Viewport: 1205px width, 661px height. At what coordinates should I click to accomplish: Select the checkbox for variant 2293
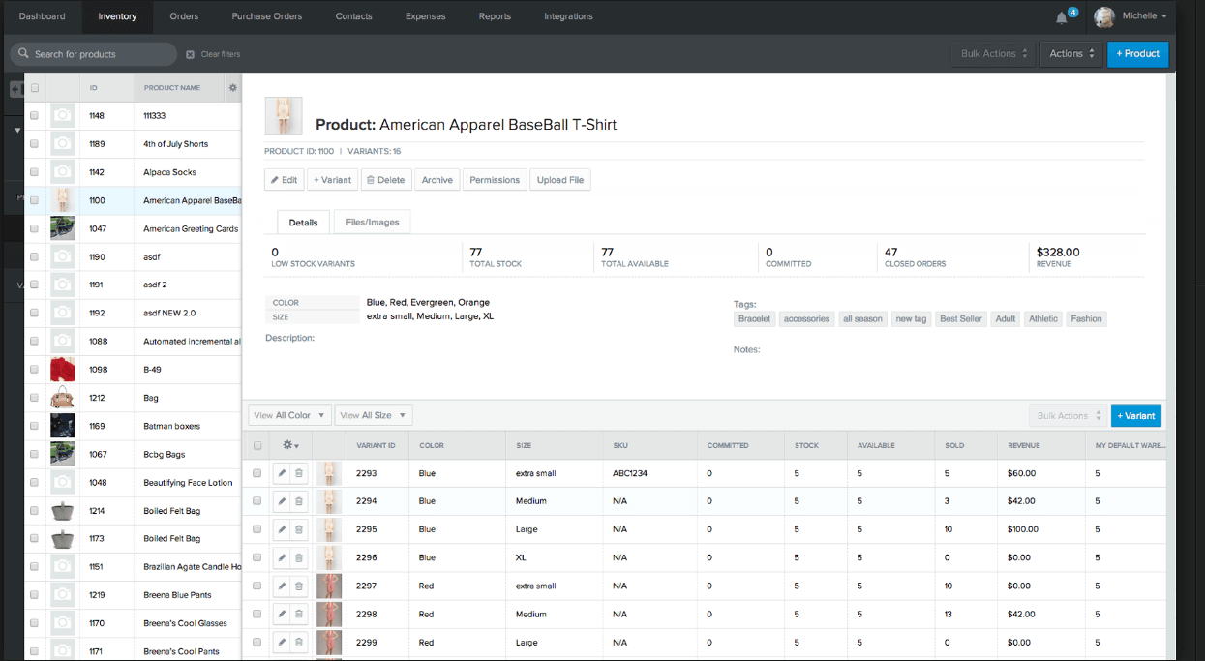(x=257, y=474)
